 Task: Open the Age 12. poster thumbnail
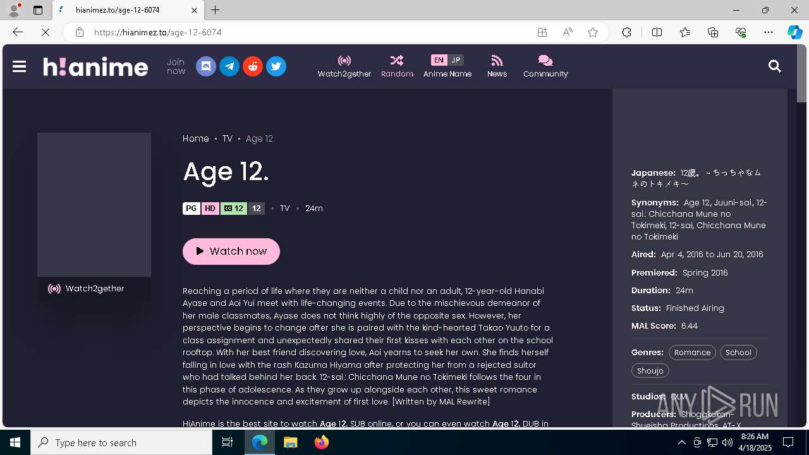(94, 205)
